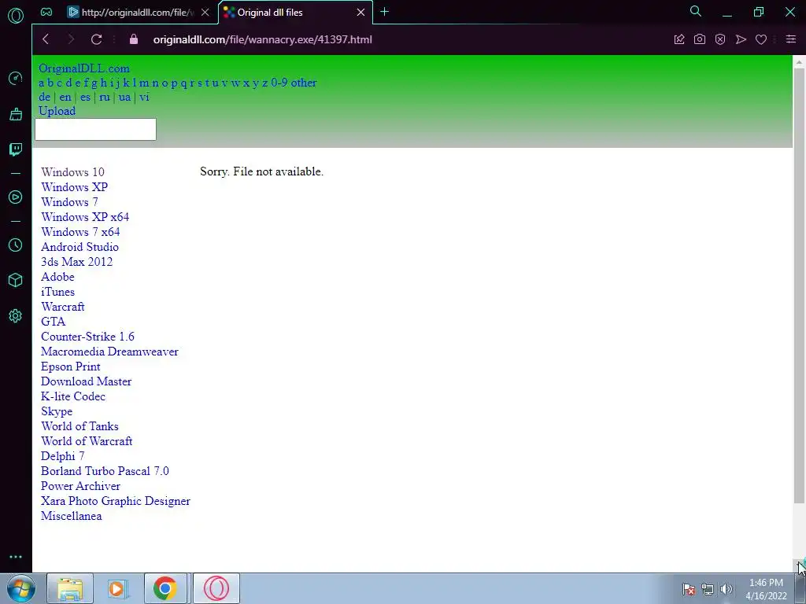806x604 pixels.
Task: Click the Upload link
Action: pos(57,111)
